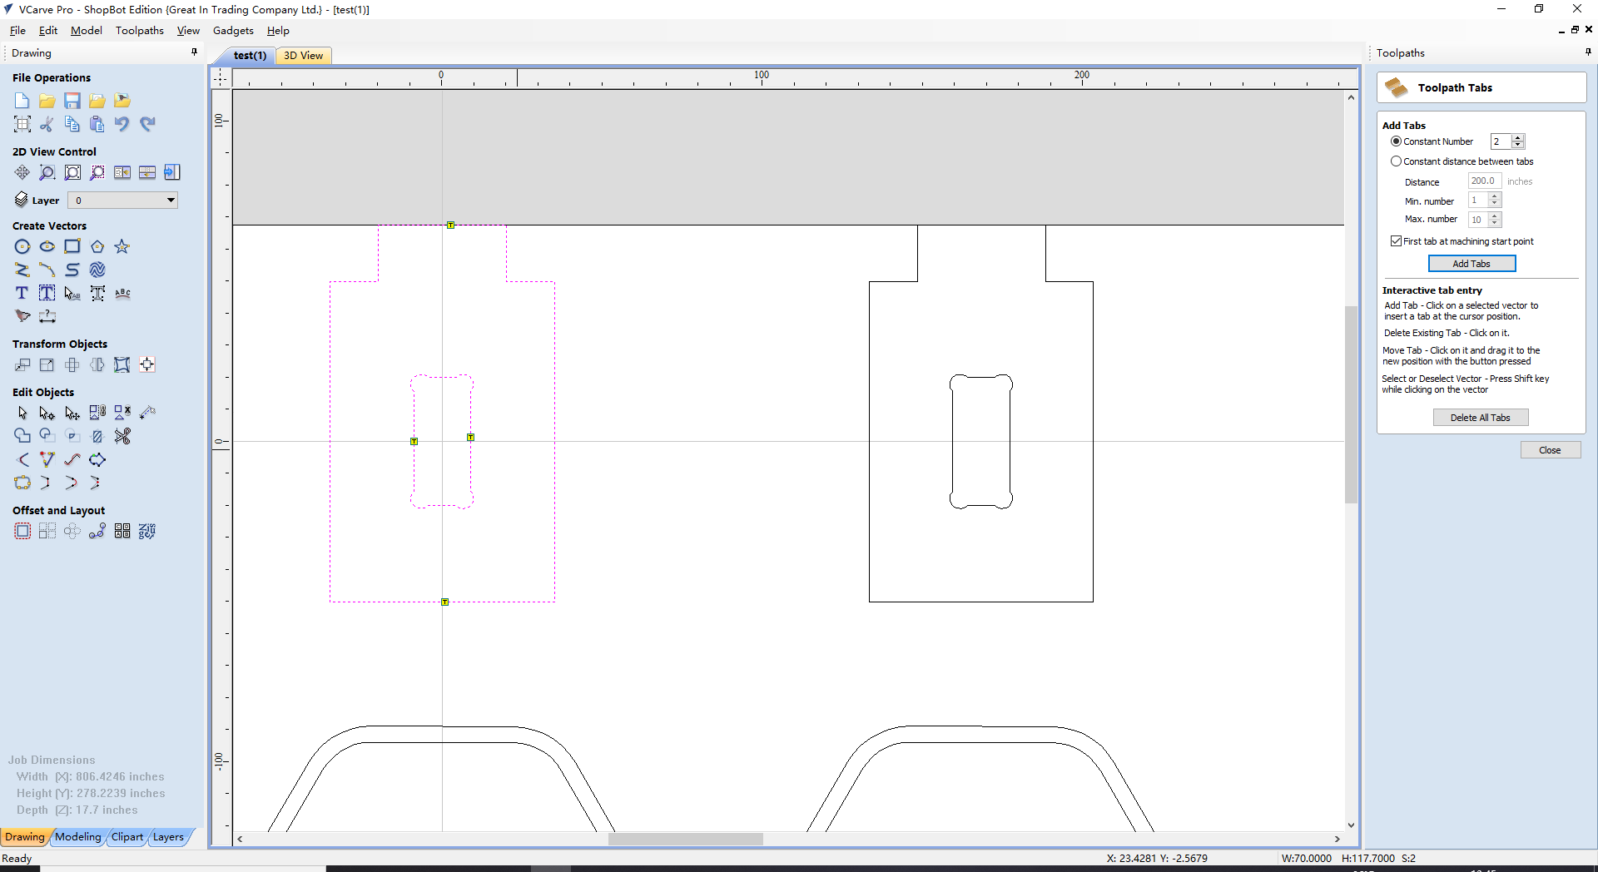Toggle pin on the Toolpaths panel
Image resolution: width=1598 pixels, height=872 pixels.
click(1588, 52)
